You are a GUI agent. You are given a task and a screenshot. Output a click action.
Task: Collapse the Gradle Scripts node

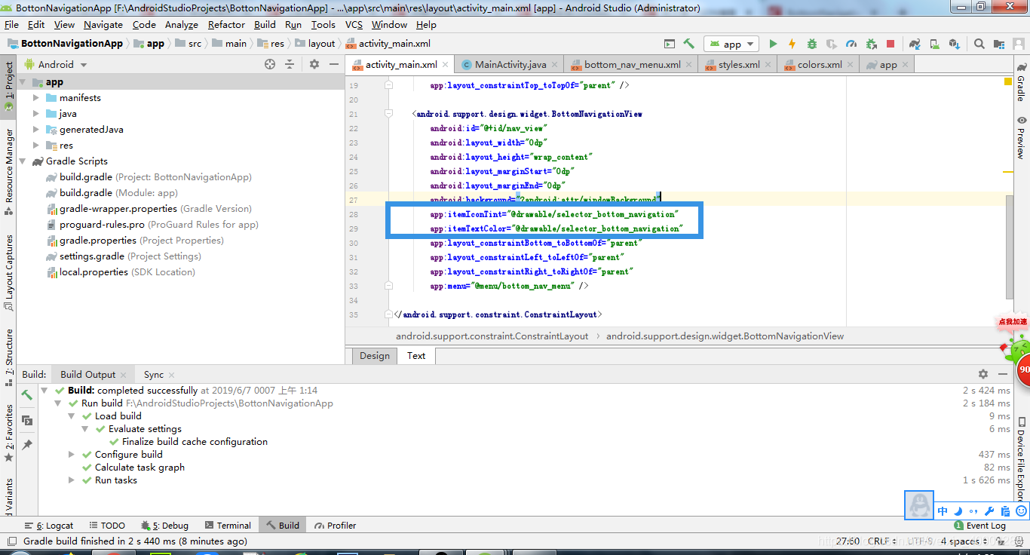23,161
